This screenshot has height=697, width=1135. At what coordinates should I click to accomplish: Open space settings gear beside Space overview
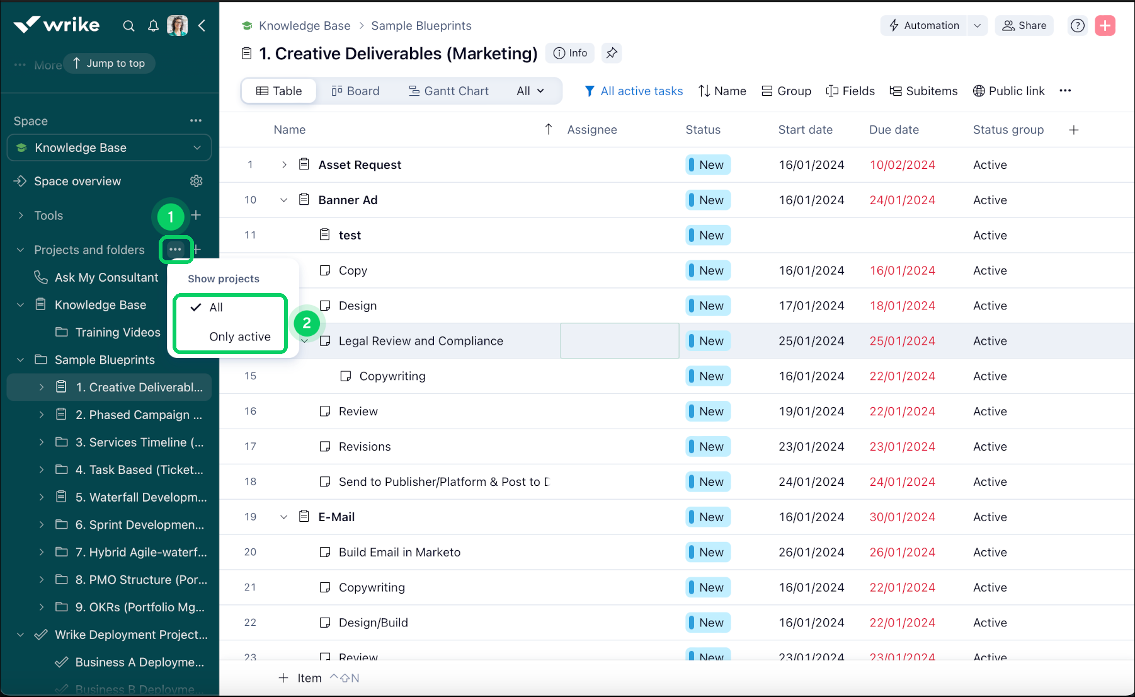[196, 181]
